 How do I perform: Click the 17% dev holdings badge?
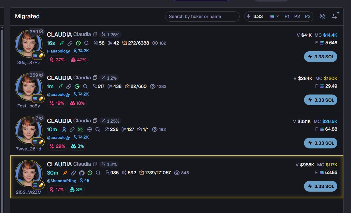pos(56,190)
